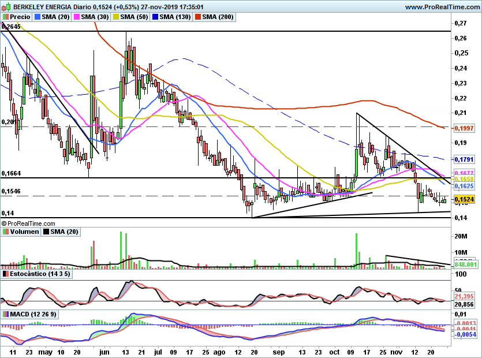The width and height of the screenshot is (482, 358).
Task: Click the 0,2645 resistance level label
Action: point(12,27)
